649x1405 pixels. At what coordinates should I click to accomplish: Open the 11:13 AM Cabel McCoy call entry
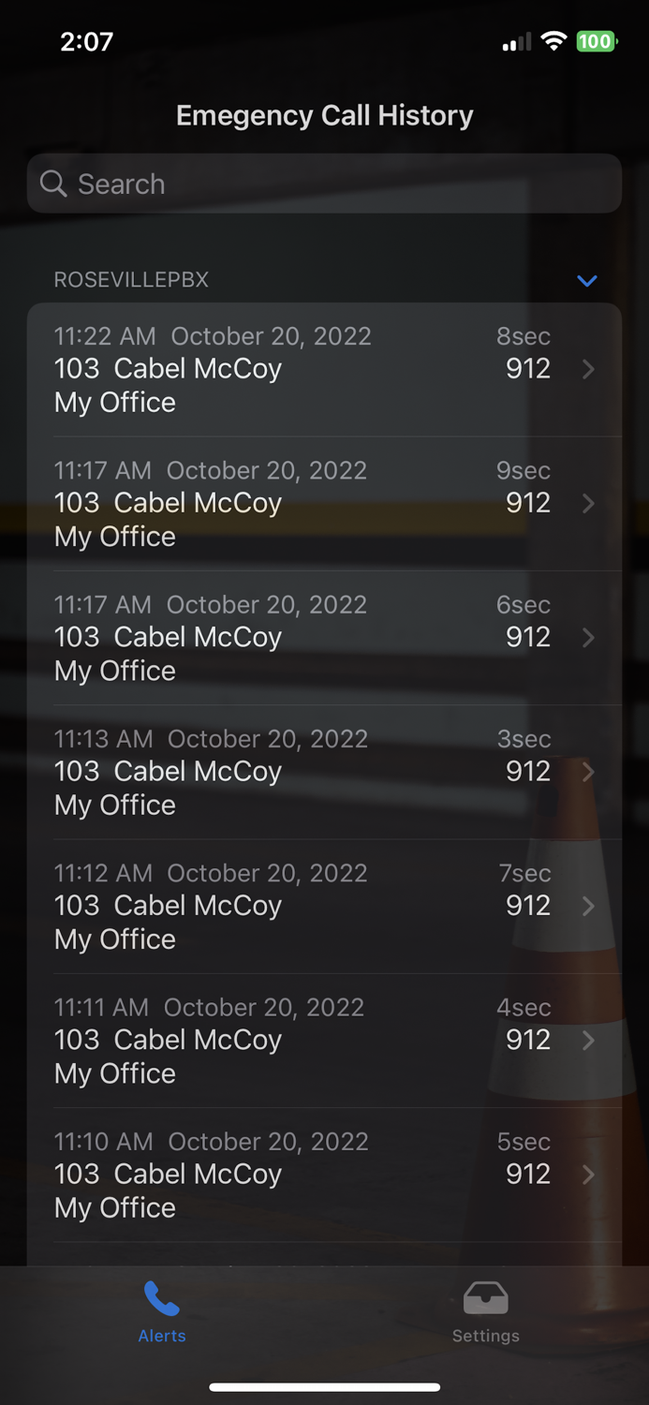[x=324, y=771]
